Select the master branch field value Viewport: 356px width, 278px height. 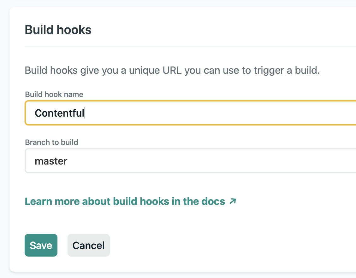[51, 161]
